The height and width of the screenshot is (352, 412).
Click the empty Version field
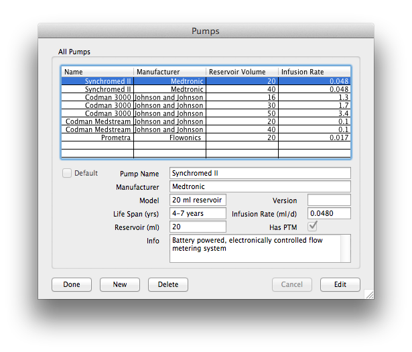click(328, 200)
